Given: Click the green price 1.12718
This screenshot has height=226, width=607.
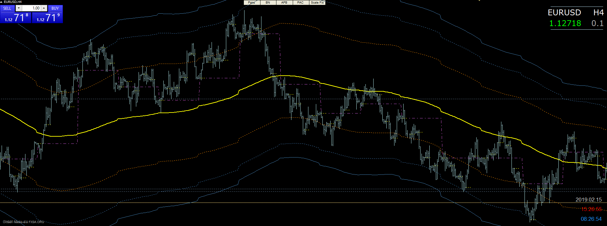Looking at the screenshot, I should point(565,23).
